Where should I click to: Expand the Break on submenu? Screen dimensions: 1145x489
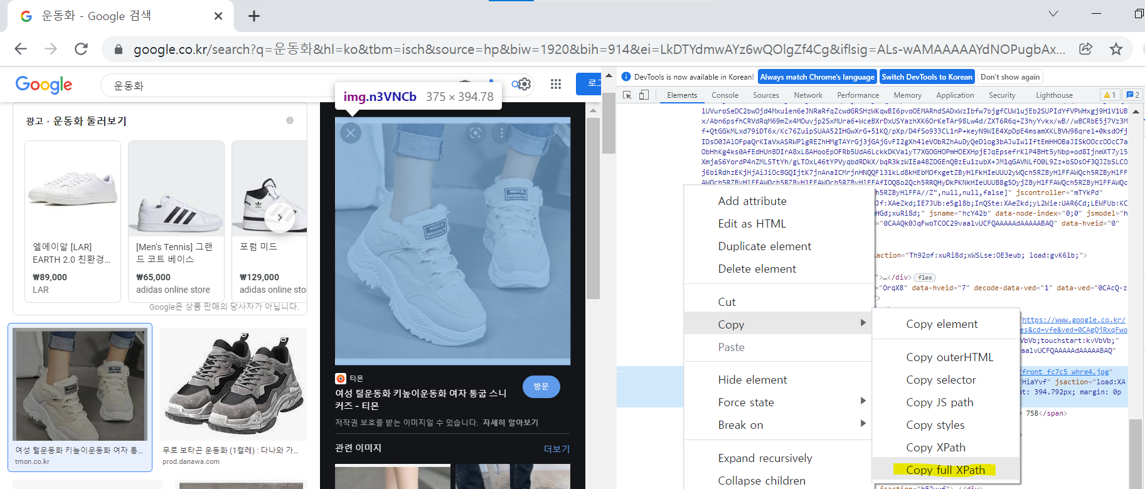tap(778, 425)
